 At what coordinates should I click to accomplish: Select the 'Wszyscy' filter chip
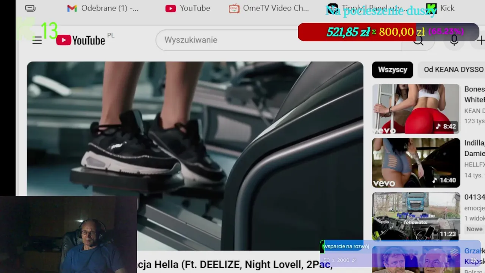(x=393, y=70)
